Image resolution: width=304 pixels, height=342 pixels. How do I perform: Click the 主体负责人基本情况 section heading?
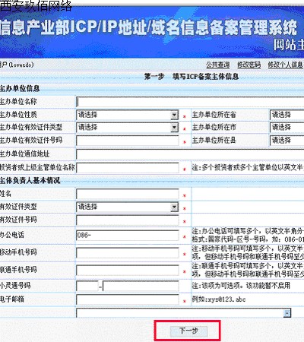pos(30,180)
